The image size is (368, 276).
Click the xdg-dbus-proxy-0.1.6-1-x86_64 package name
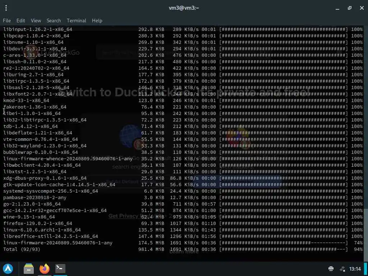pos(45,178)
